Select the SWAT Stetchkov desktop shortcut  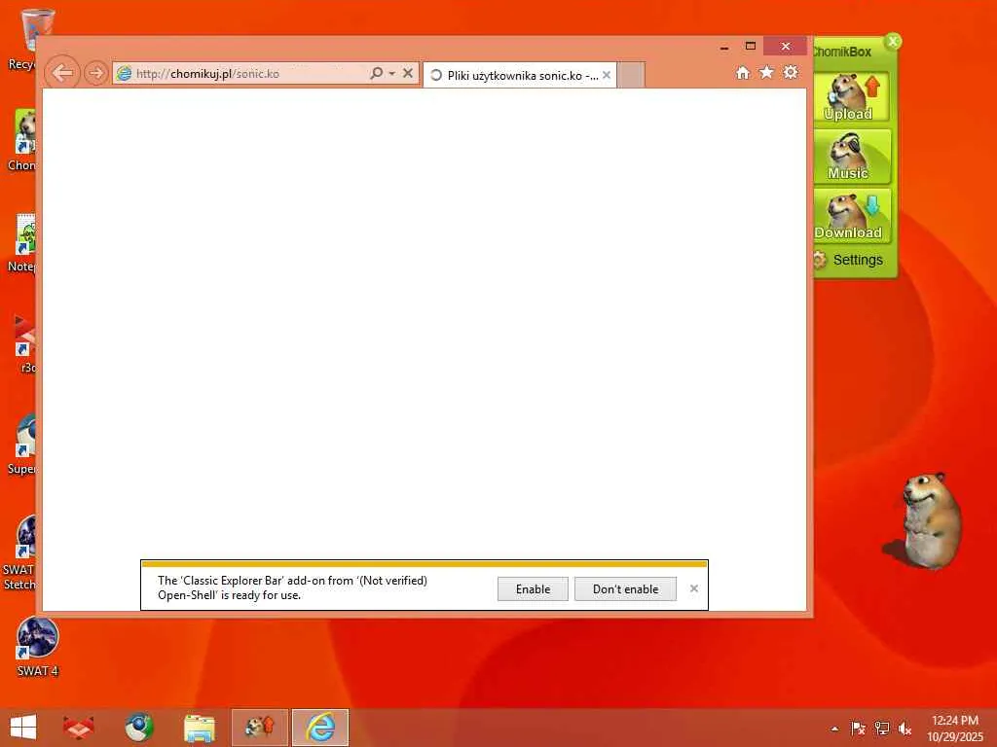[19, 553]
